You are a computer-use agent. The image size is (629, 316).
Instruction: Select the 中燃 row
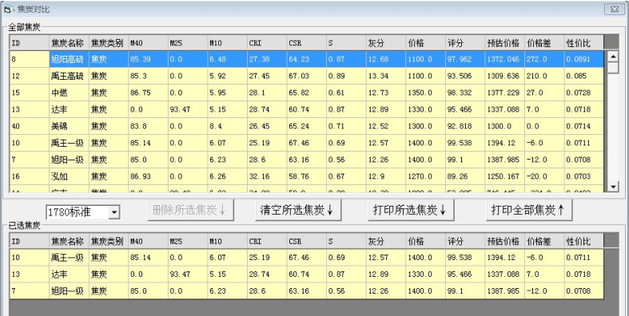pos(307,93)
